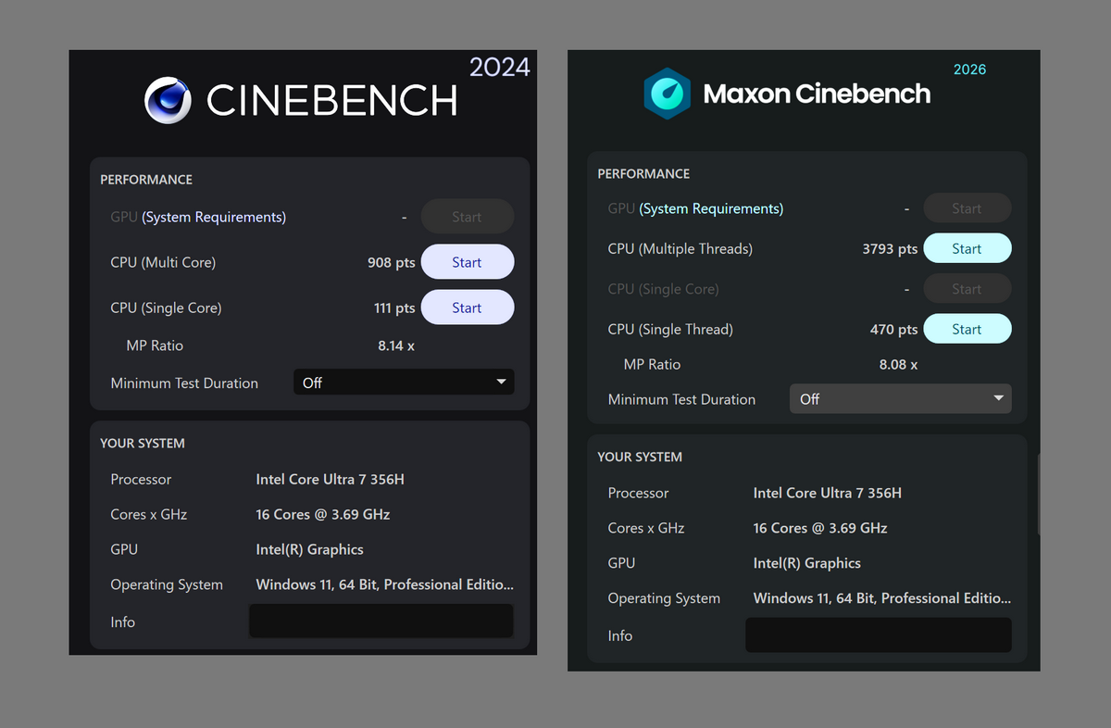Open System Requirements link in Cinebench 2024

click(214, 217)
